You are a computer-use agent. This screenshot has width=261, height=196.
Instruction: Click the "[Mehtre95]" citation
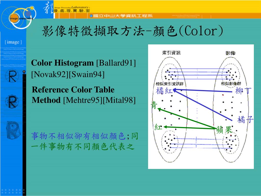pos(83,100)
